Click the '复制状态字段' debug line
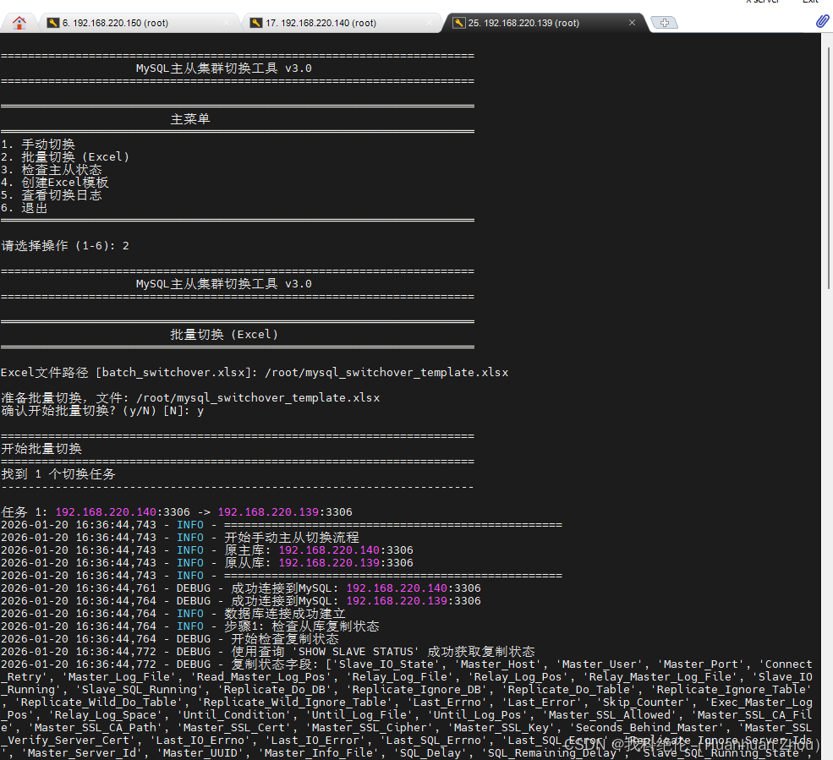This screenshot has width=833, height=760. click(407, 664)
